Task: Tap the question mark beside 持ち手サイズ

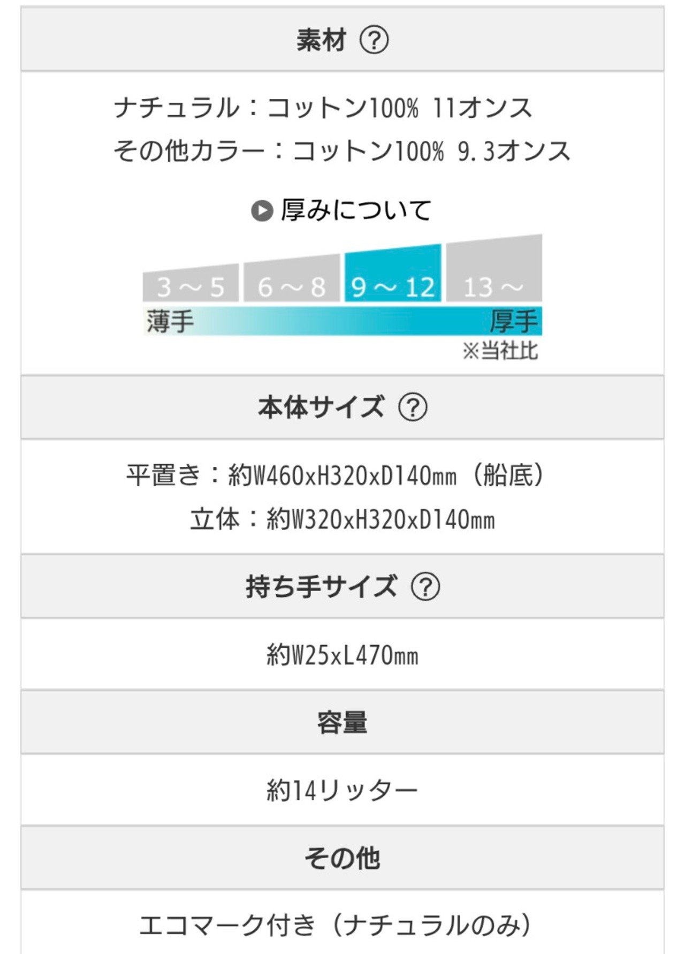Action: click(x=425, y=587)
